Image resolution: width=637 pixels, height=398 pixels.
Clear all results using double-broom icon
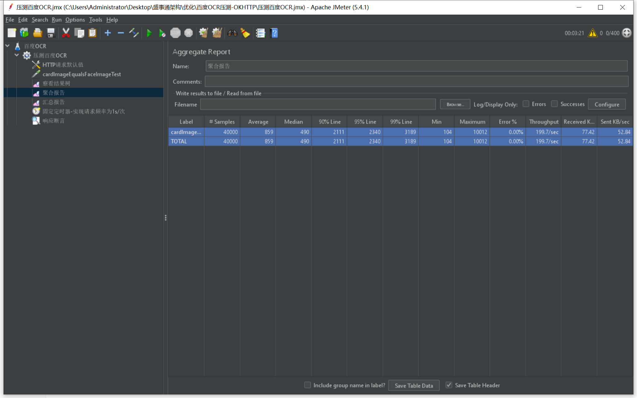pos(217,33)
